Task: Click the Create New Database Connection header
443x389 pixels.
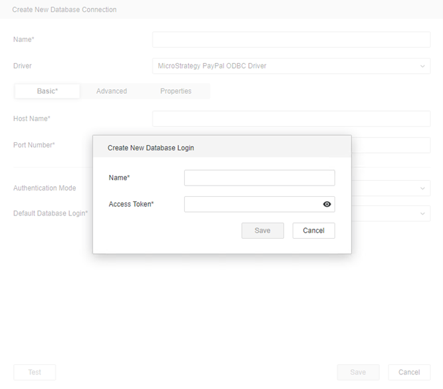Action: click(65, 9)
